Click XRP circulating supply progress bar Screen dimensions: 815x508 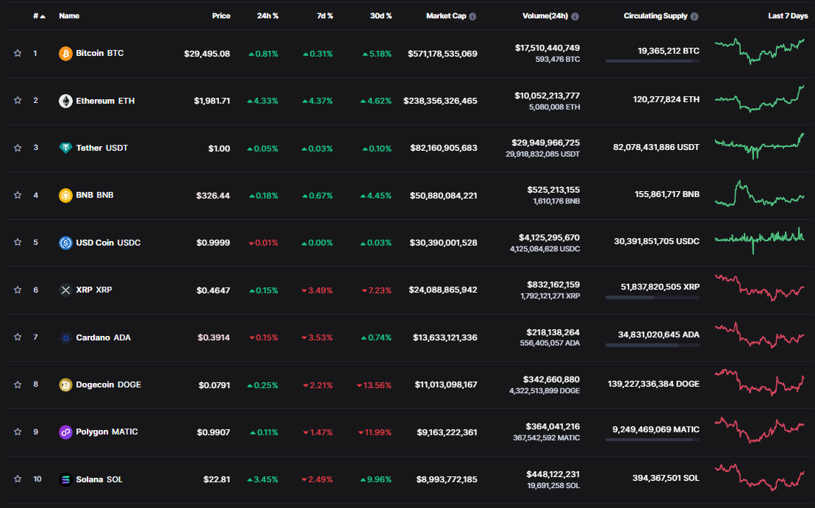click(x=653, y=298)
